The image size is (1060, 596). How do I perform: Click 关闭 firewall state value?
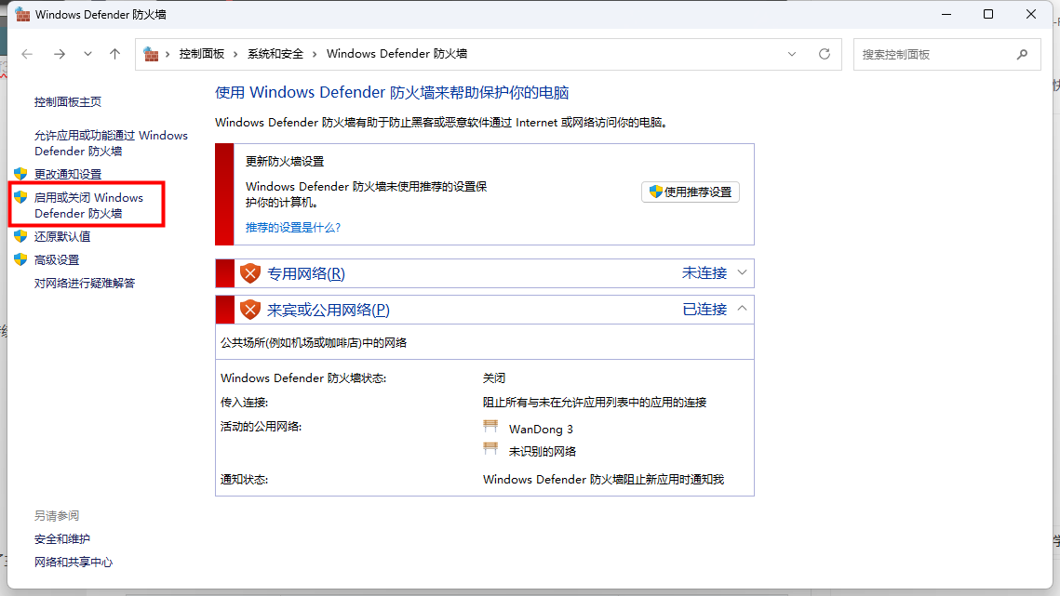494,378
